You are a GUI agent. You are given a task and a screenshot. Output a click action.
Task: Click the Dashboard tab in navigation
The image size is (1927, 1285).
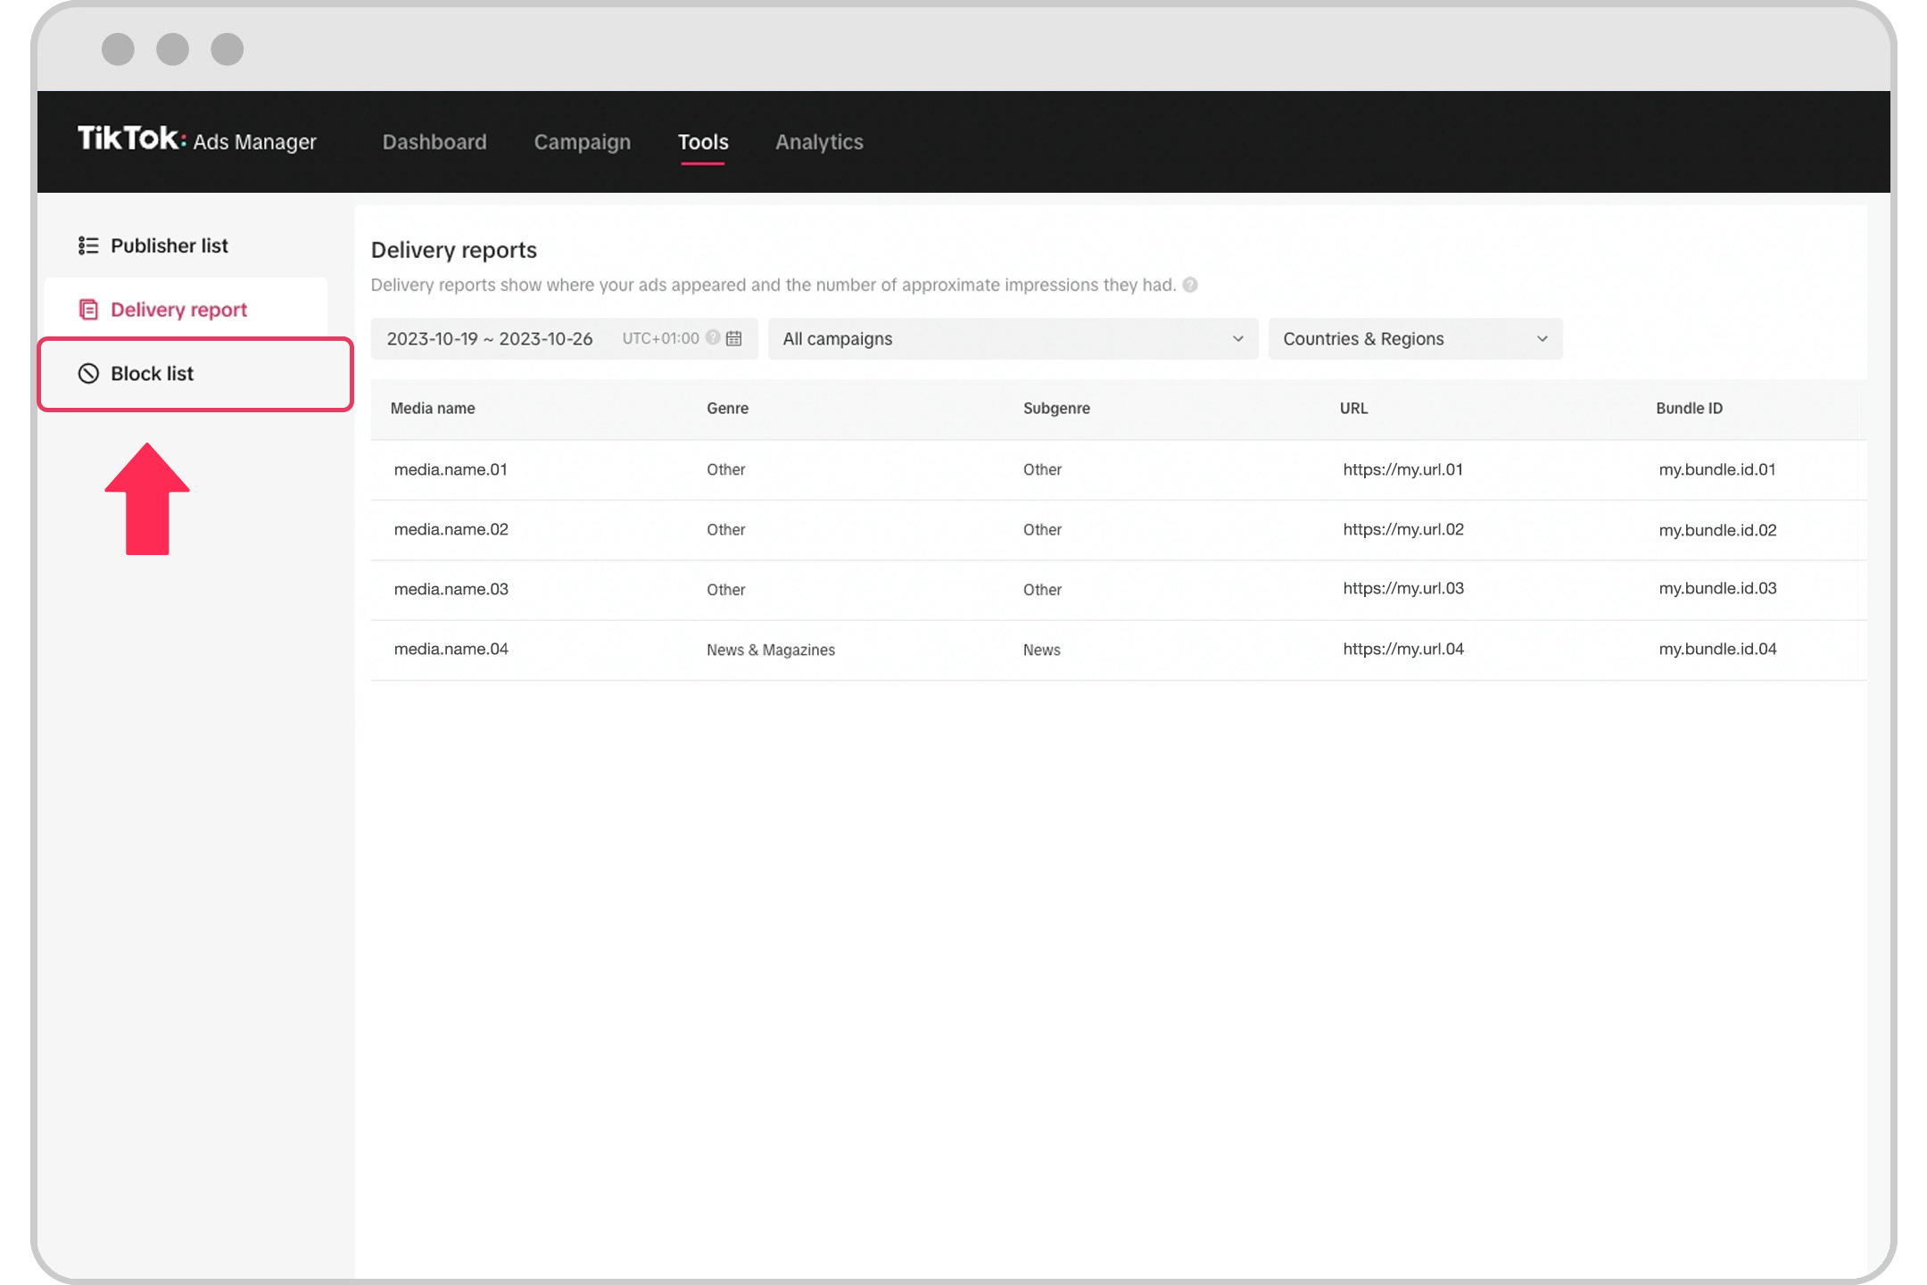pyautogui.click(x=434, y=141)
